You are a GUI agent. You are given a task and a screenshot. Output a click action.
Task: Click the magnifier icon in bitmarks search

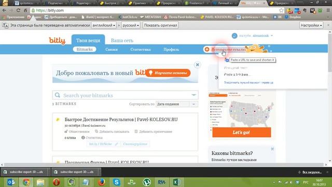pos(58,95)
